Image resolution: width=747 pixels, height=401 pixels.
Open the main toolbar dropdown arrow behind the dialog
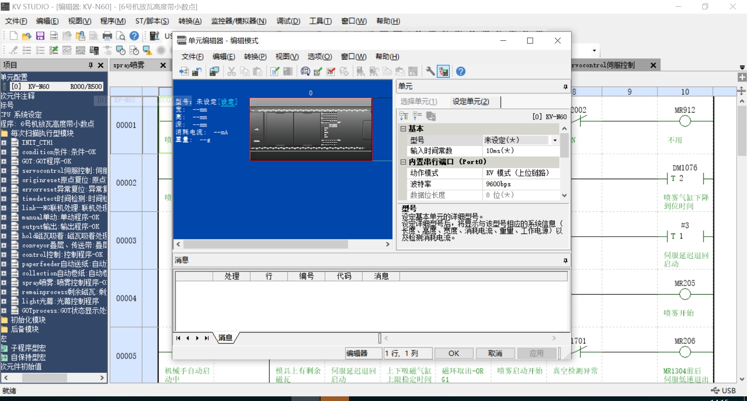point(594,51)
